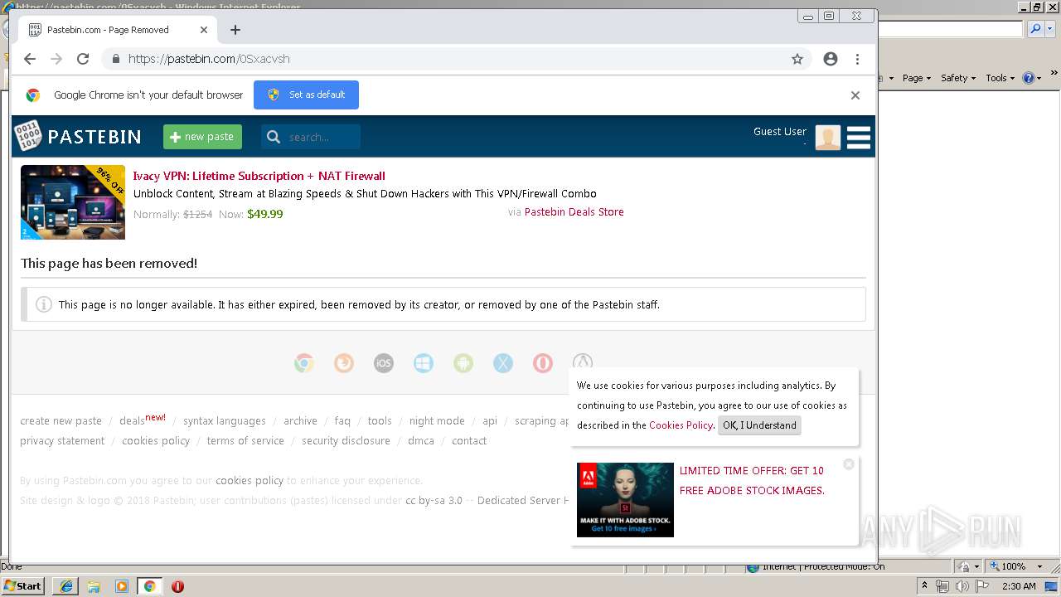
Task: Reload the Pastebin page
Action: pos(83,59)
